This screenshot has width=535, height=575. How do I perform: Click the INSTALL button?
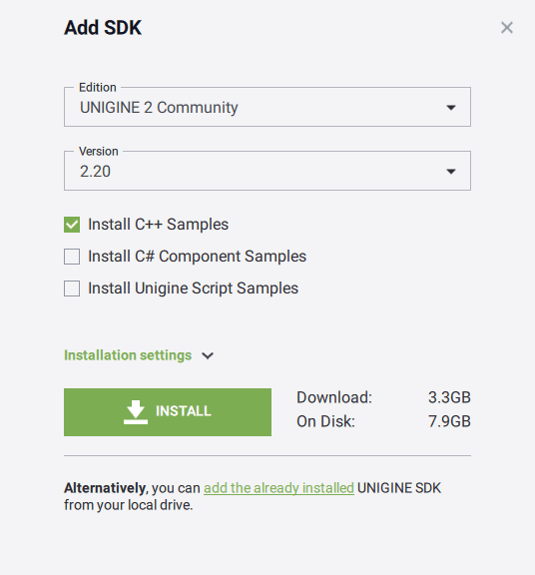(x=168, y=412)
